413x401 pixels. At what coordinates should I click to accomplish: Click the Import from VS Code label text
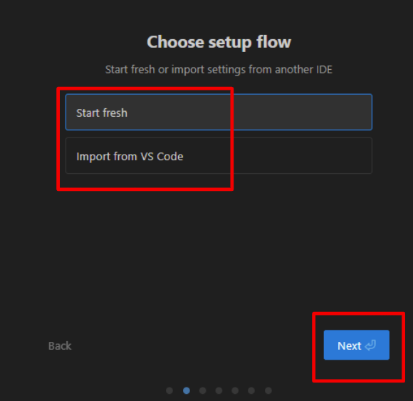[130, 157]
